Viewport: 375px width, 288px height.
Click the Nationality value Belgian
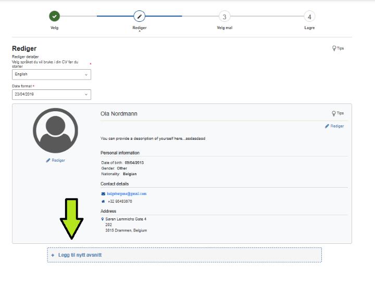click(130, 174)
